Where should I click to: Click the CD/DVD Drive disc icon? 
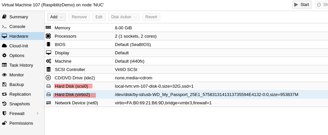click(x=48, y=78)
